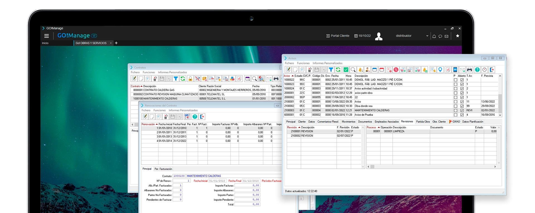Viewport: 535px width, 213px height.
Task: Toggle P checkbox for aviso 6000001
Action: [x=456, y=115]
